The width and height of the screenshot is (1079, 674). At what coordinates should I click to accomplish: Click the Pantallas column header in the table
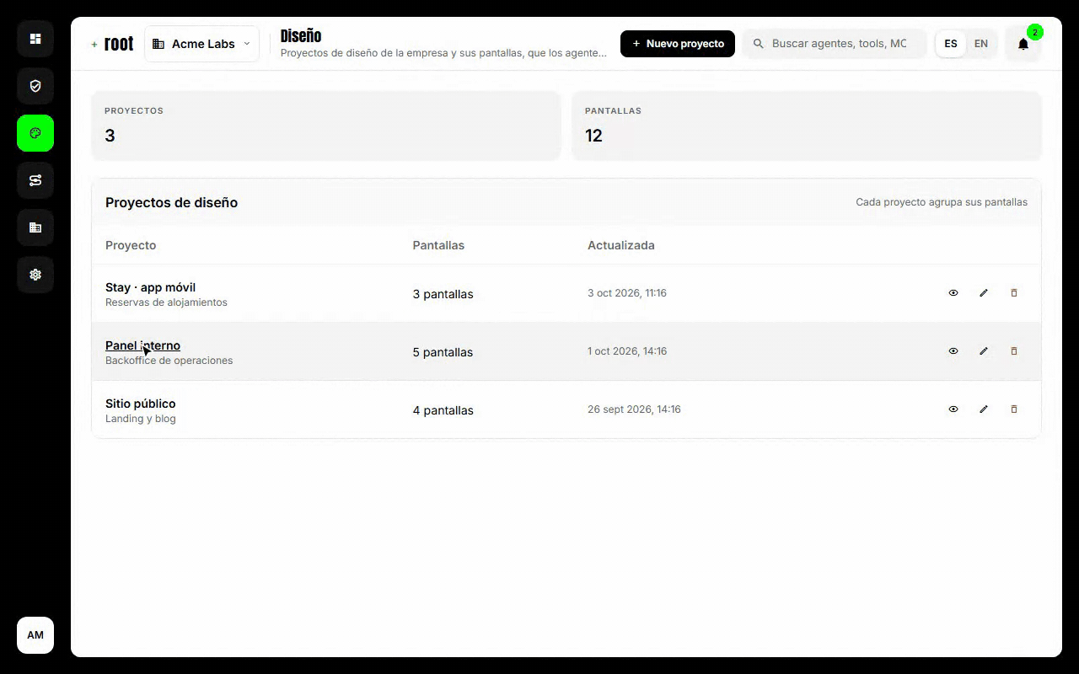point(438,245)
